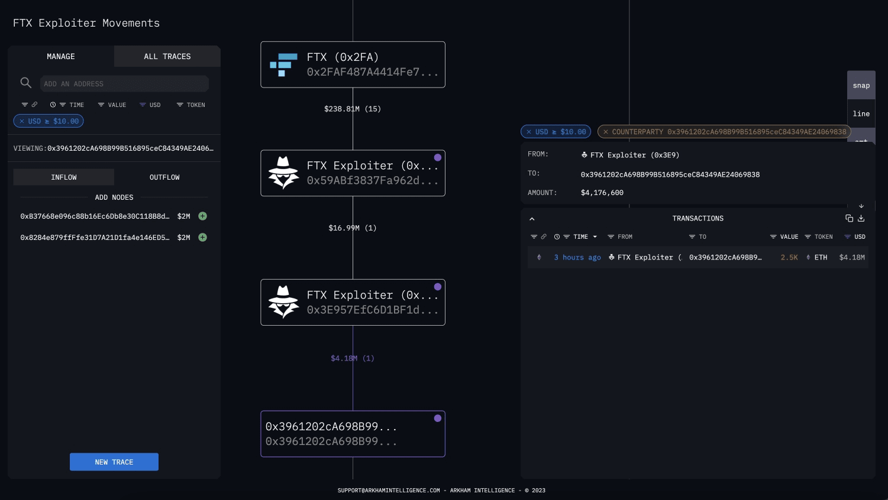Click the ETH token icon in the transaction row

(x=809, y=257)
